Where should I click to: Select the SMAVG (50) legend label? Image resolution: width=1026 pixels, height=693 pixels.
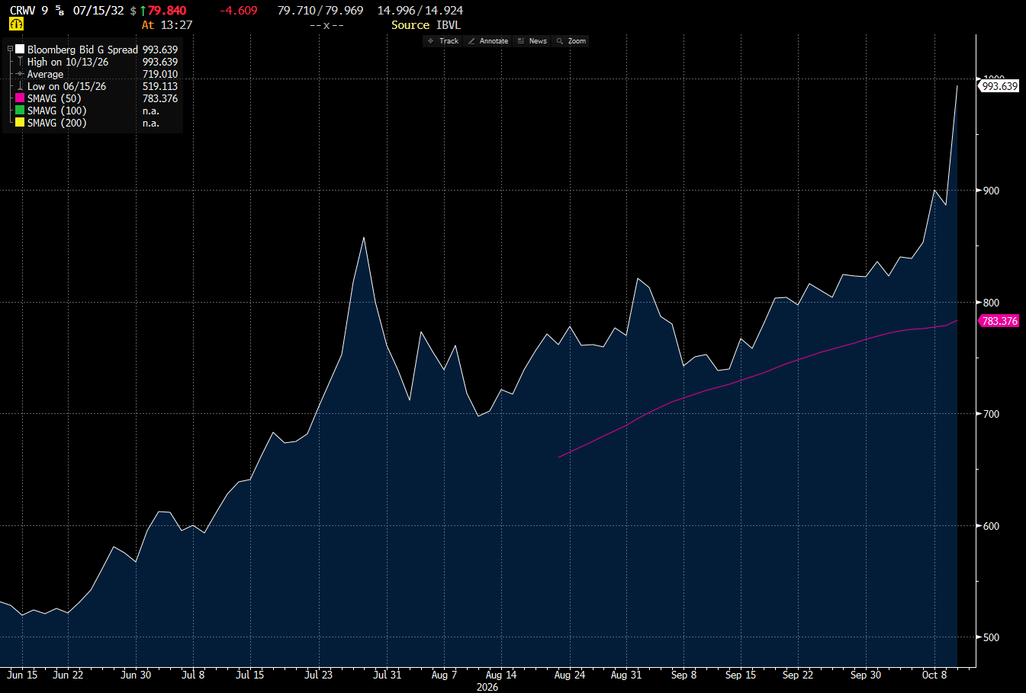tap(54, 98)
